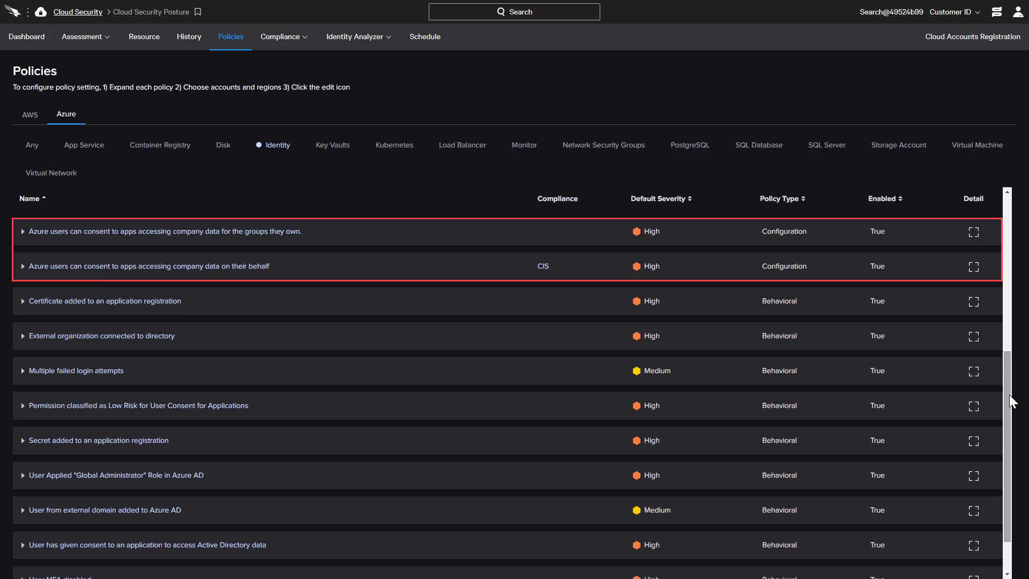Select the Azure tab
Screen dimensions: 1029x579
(66, 114)
